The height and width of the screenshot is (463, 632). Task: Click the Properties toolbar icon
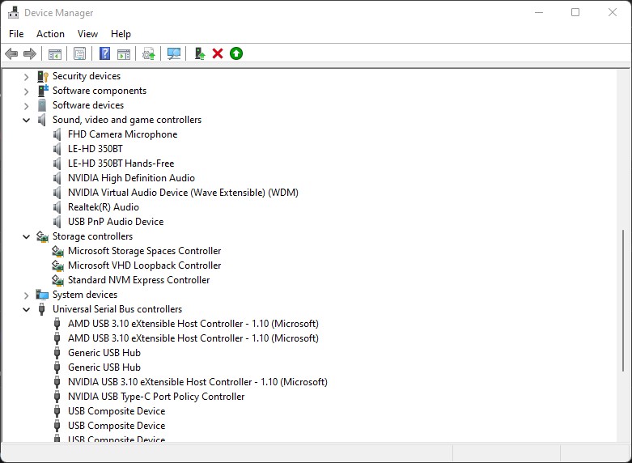[x=79, y=53]
